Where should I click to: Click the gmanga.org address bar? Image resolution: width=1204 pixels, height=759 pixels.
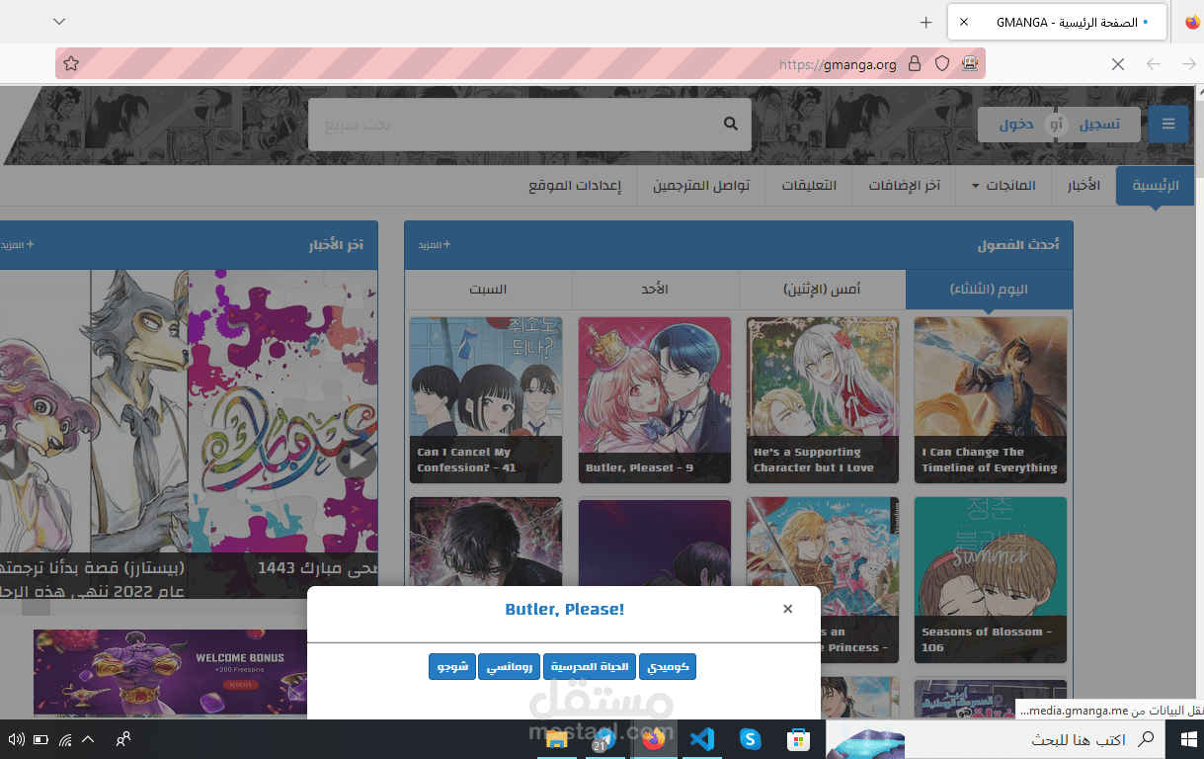[521, 64]
